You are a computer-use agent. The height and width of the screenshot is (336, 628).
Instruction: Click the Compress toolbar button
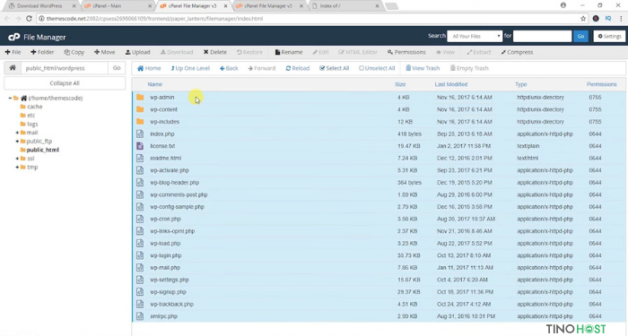point(517,52)
